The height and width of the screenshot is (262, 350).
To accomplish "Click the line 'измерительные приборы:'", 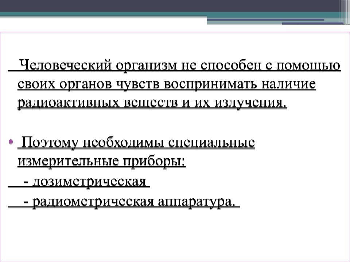I will tap(102, 162).
